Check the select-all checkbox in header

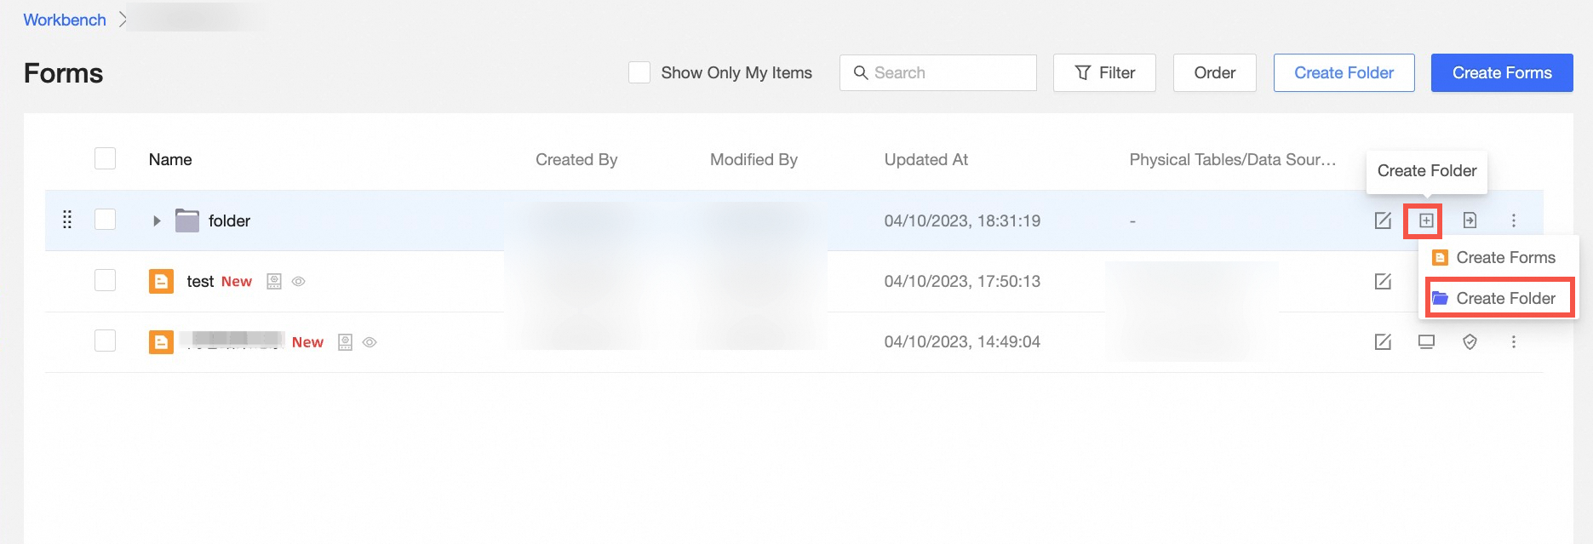(105, 158)
